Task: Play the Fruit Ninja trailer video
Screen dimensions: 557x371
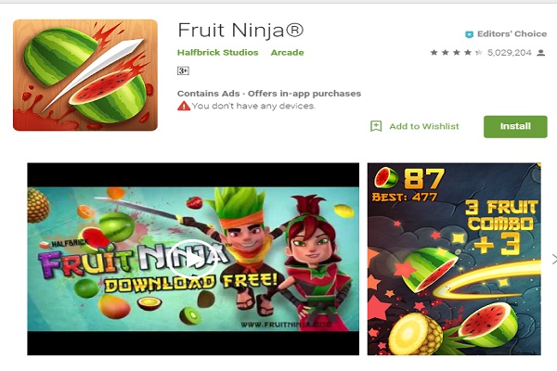Action: tap(193, 260)
